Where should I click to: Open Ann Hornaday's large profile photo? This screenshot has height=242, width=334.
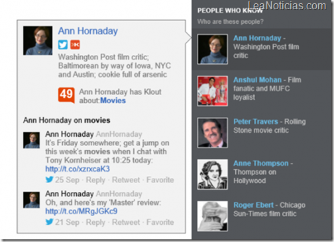38,40
